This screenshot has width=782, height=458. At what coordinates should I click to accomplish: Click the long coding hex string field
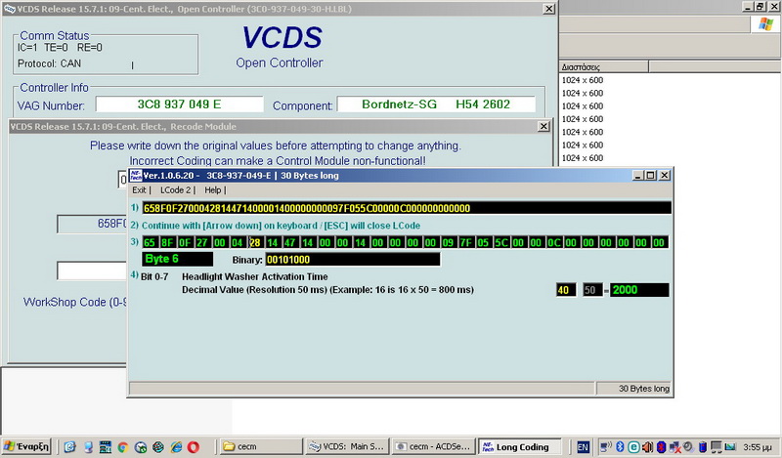pos(407,208)
